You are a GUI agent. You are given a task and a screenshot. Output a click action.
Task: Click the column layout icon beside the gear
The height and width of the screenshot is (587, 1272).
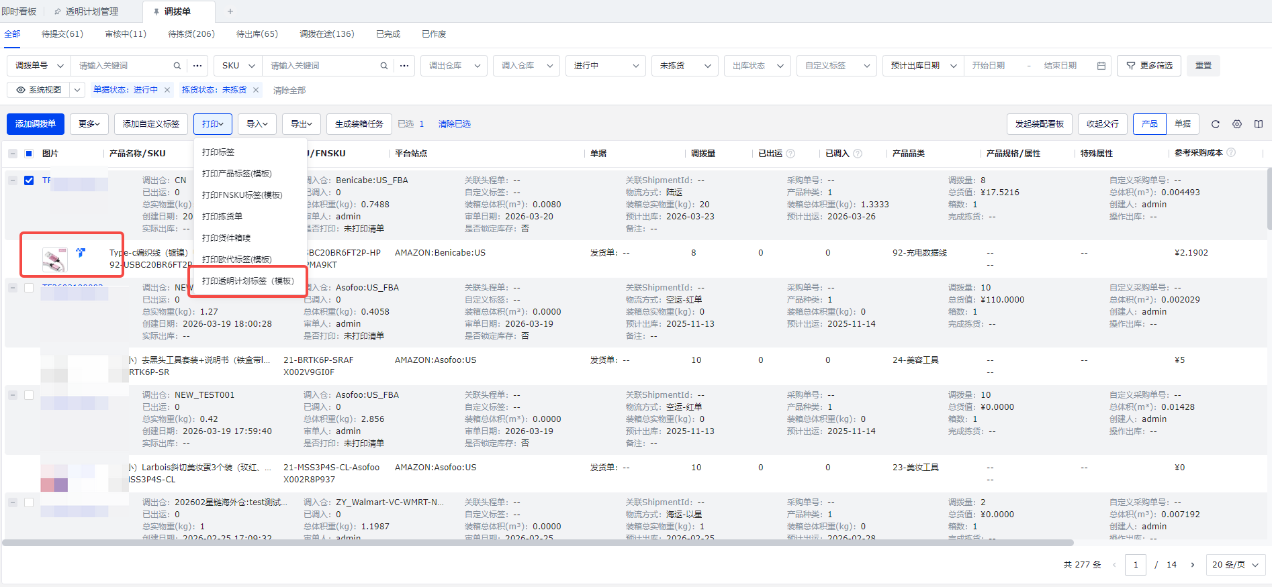point(1259,124)
